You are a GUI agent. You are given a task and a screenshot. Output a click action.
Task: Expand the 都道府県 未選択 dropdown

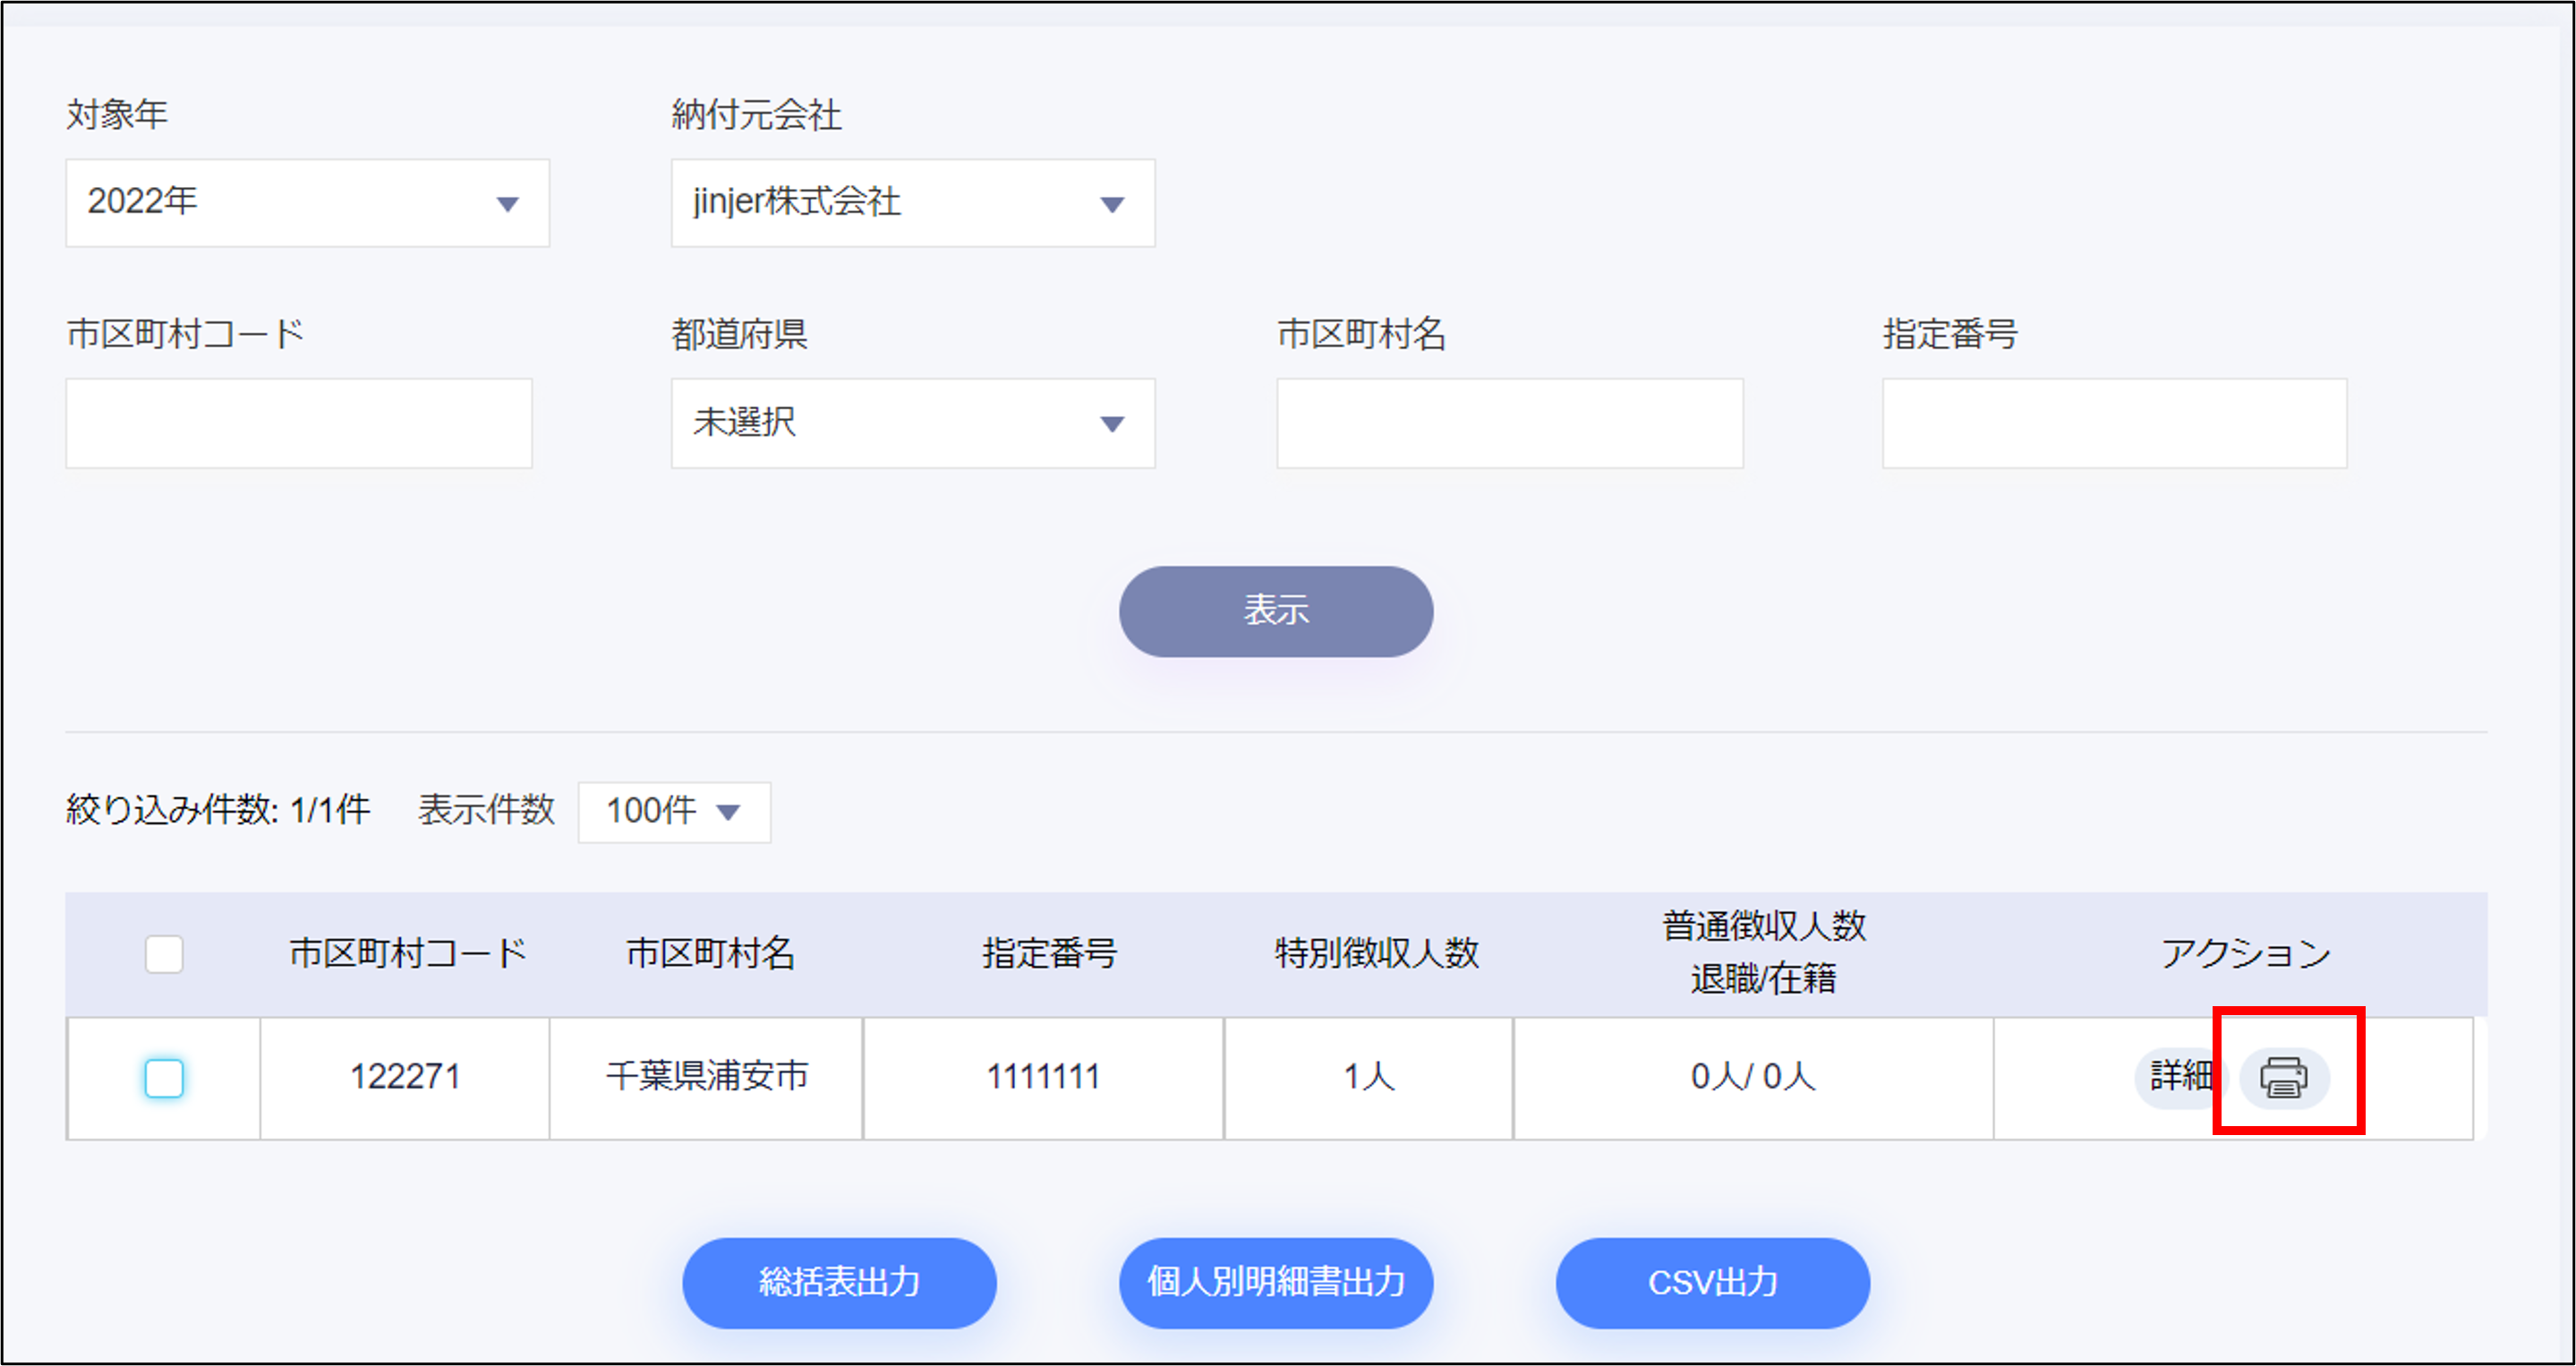point(912,423)
